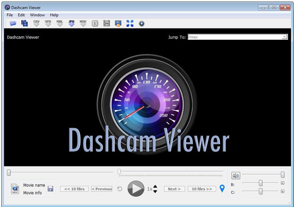This screenshot has width=294, height=207.
Task: Open preferences with the gear icon
Action: 142,23
